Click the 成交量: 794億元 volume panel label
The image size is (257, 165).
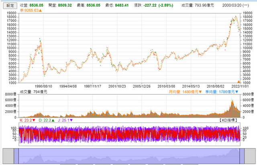[x=33, y=92]
